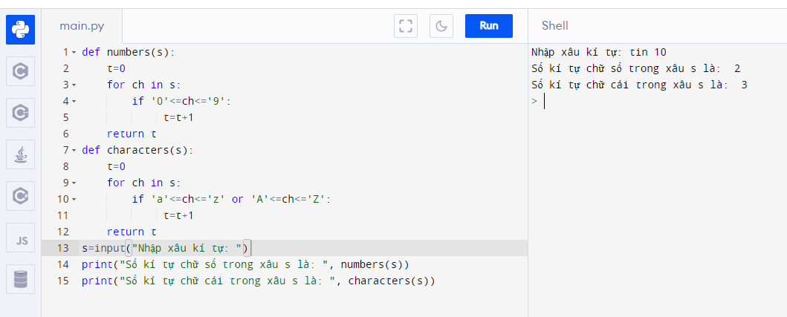Screen dimensions: 787x317
Task: Toggle dark mode with the moon icon
Action: [x=441, y=26]
